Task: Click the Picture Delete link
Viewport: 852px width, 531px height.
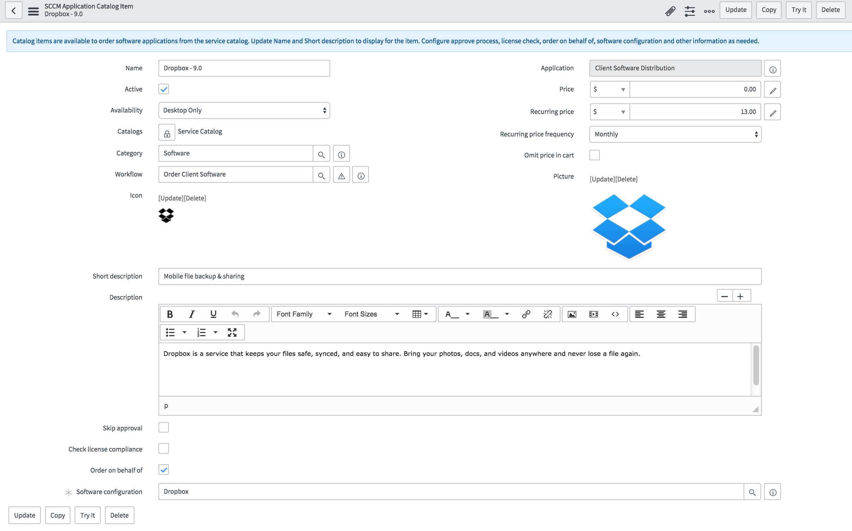Action: [626, 179]
